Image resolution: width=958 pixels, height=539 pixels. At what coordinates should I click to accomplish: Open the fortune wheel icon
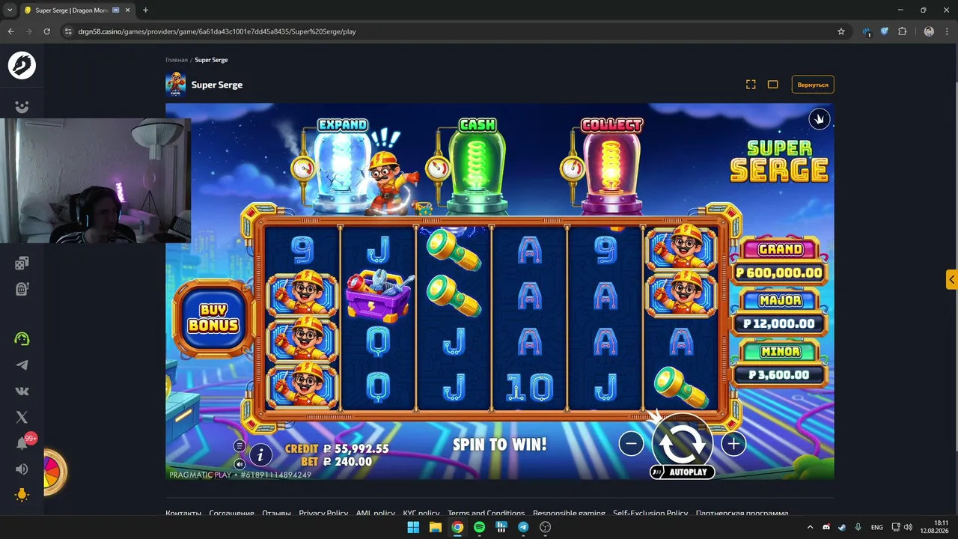55,472
